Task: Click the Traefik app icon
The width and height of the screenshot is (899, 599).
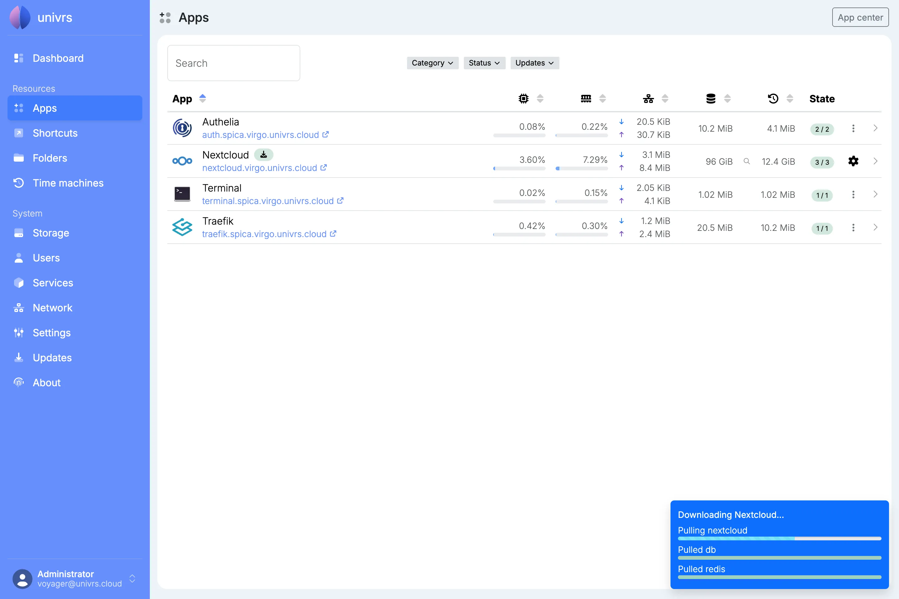Action: 182,227
